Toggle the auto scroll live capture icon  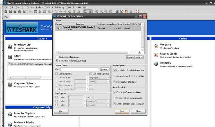coord(90,12)
